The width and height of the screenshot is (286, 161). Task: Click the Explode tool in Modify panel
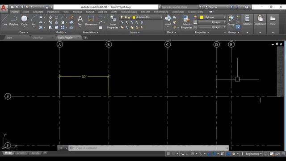click(71, 22)
